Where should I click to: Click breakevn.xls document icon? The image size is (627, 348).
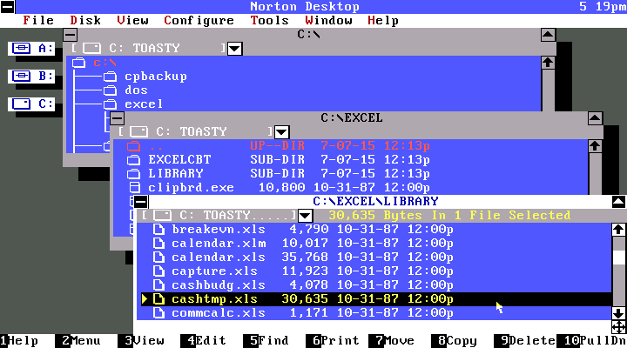point(158,230)
